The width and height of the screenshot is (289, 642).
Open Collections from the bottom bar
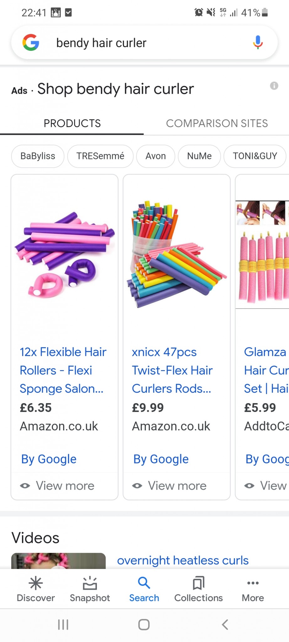pyautogui.click(x=198, y=589)
